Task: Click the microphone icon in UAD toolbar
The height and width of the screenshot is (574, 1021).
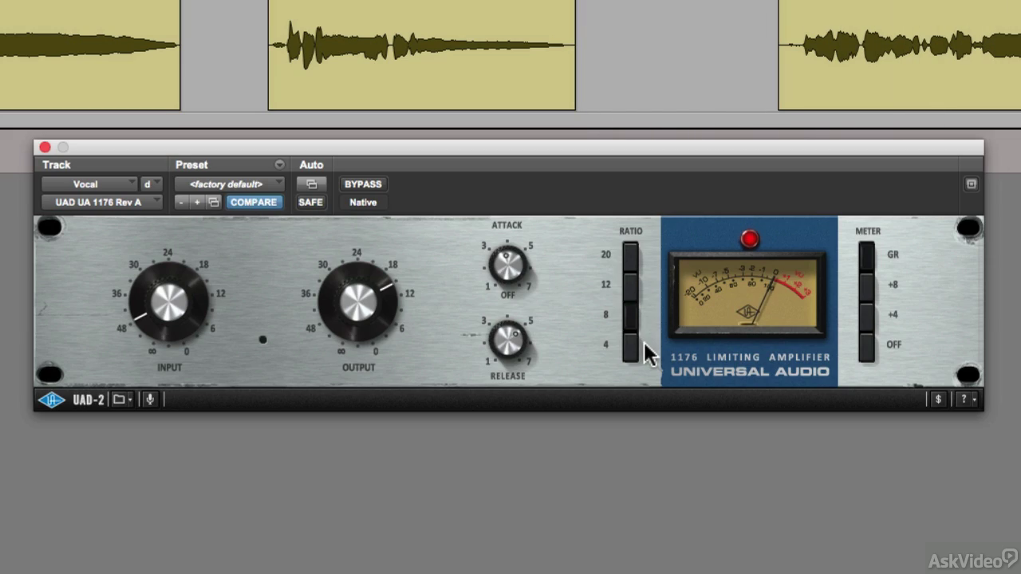Action: point(149,399)
